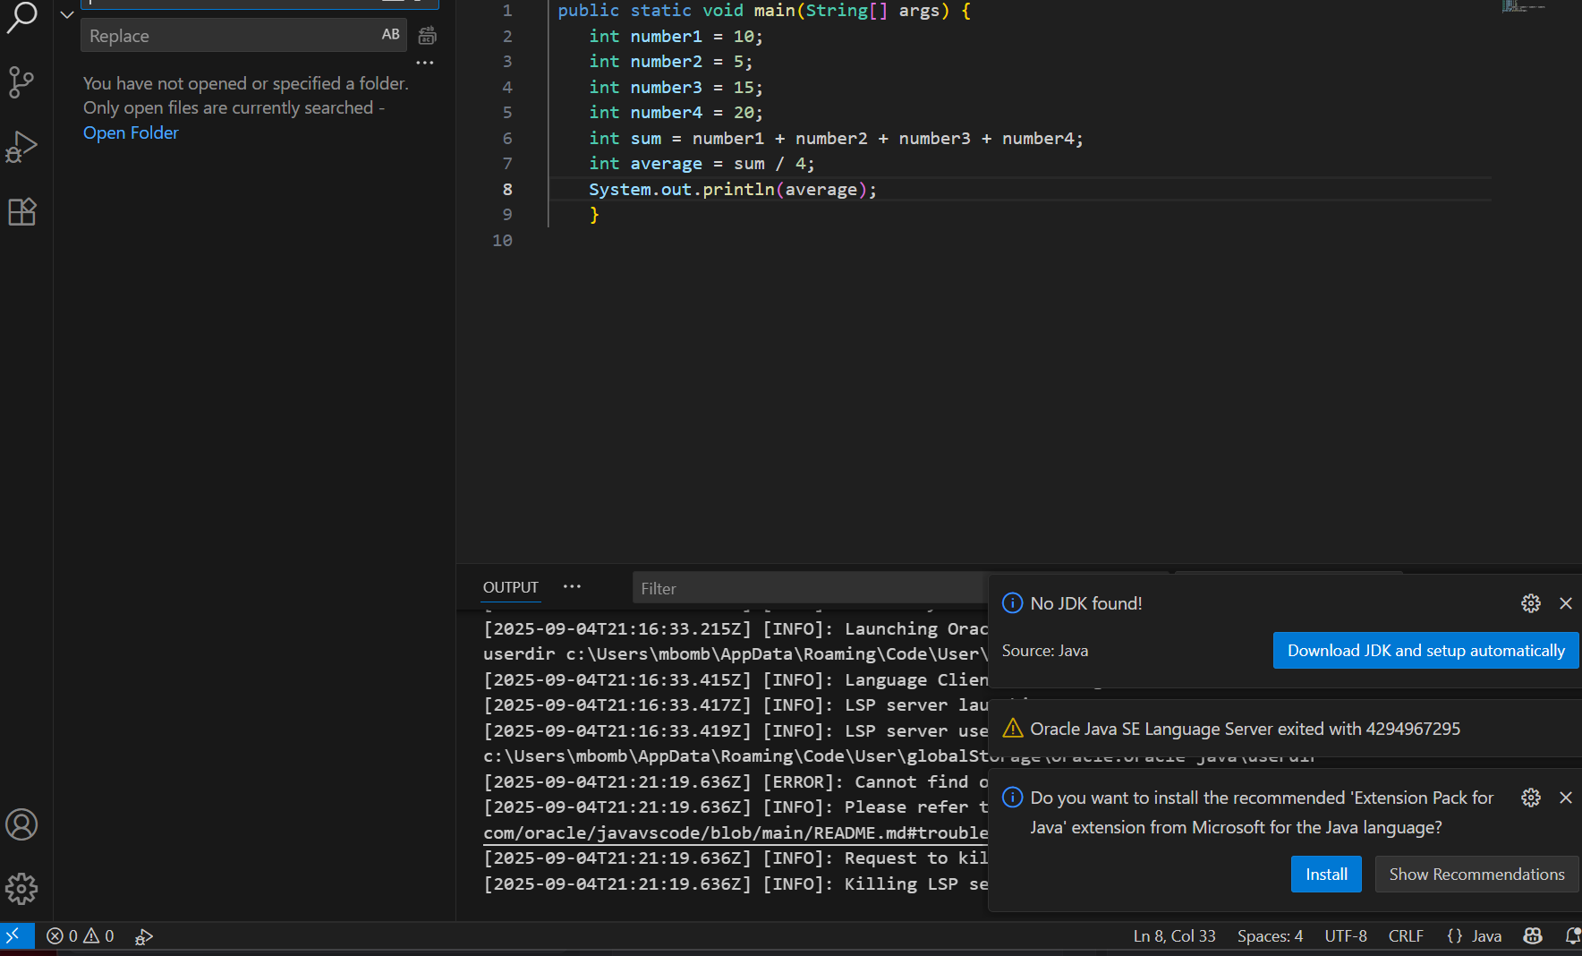Open the Output panel more actions menu
This screenshot has width=1582, height=956.
[572, 587]
